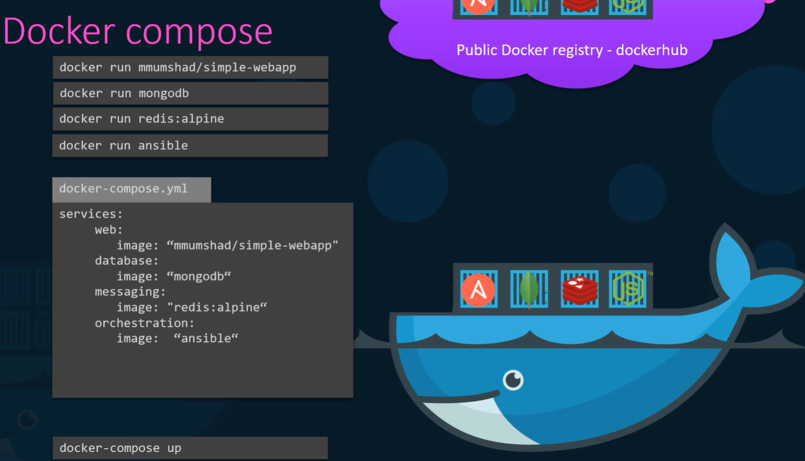Click the MongoDB leaf container on the whale

[x=529, y=289]
